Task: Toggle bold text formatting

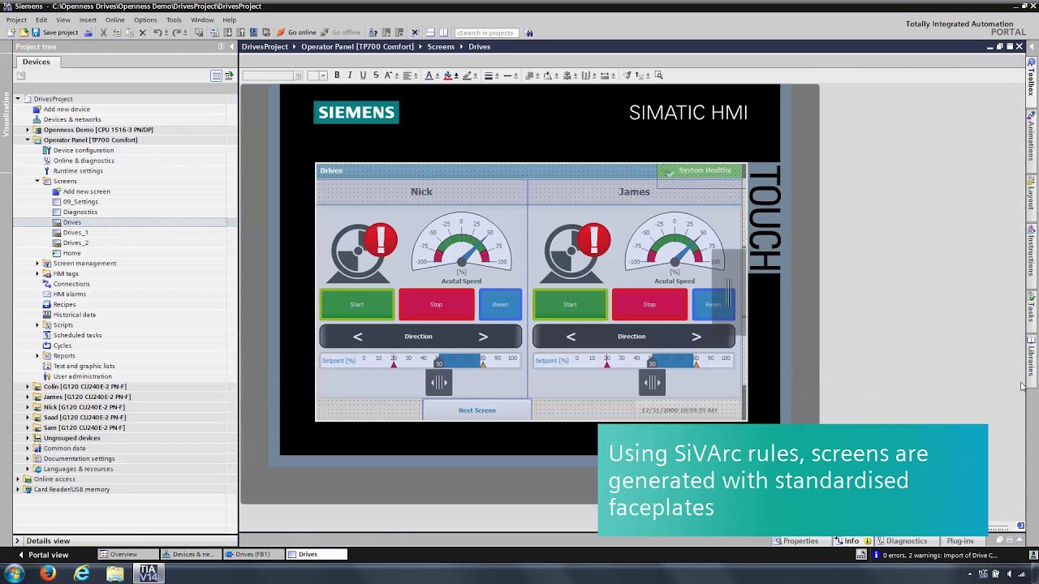Action: (337, 75)
